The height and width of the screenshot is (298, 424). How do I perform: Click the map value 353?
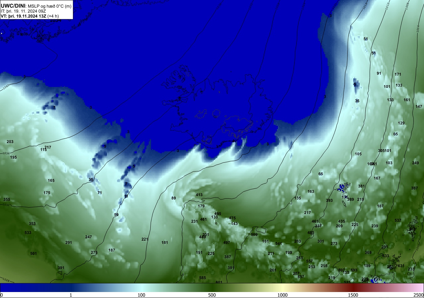coord(32,224)
